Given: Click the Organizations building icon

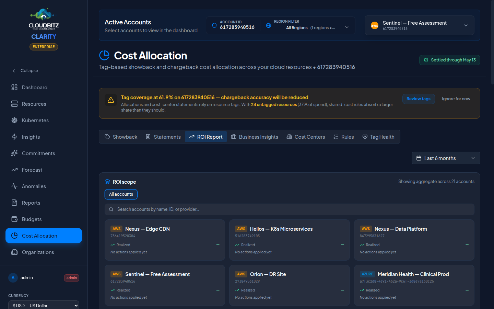Looking at the screenshot, I should click(14, 252).
